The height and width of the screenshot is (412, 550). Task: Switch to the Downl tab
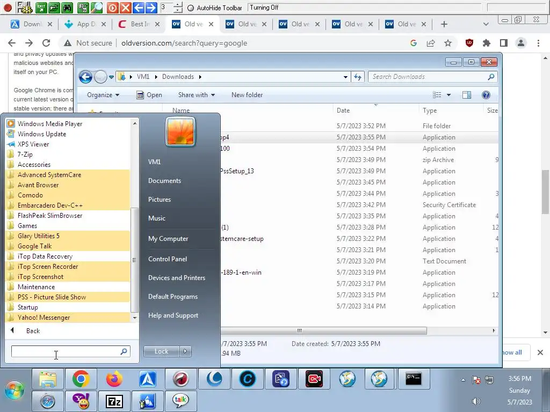[x=32, y=24]
